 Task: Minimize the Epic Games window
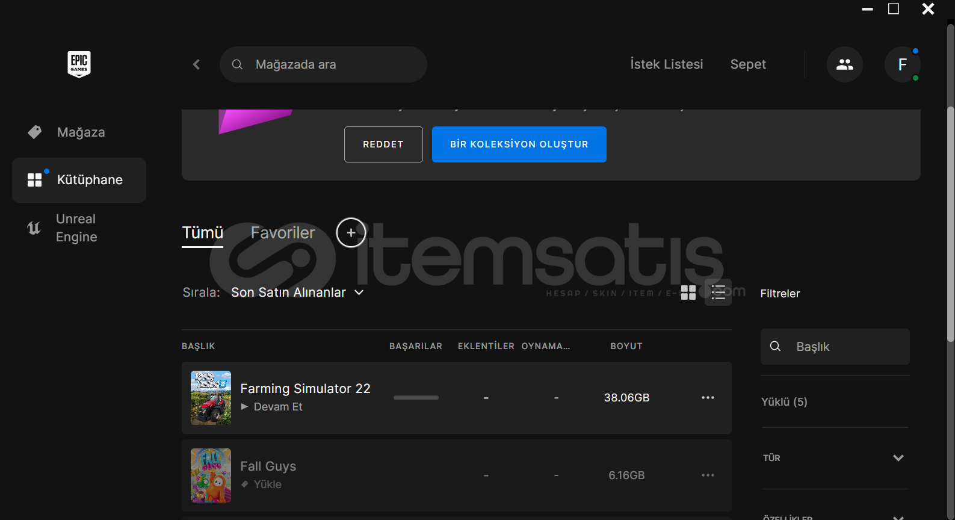coord(867,9)
